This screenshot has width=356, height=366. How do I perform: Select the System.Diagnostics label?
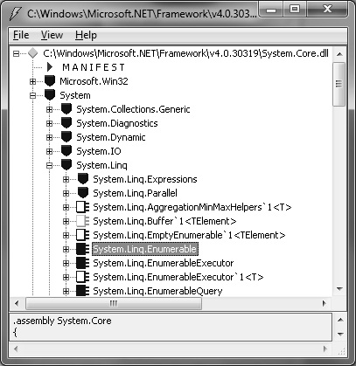pyautogui.click(x=117, y=123)
